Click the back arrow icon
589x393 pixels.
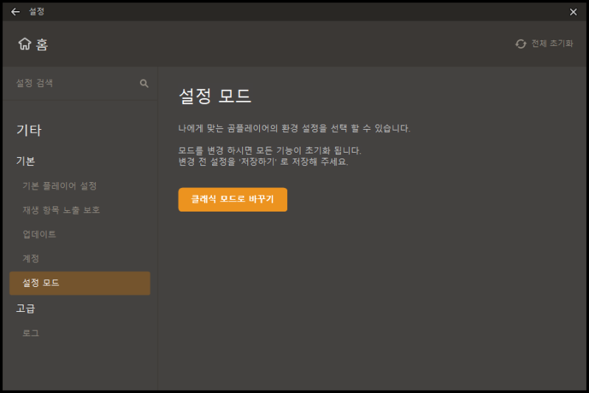click(x=15, y=12)
